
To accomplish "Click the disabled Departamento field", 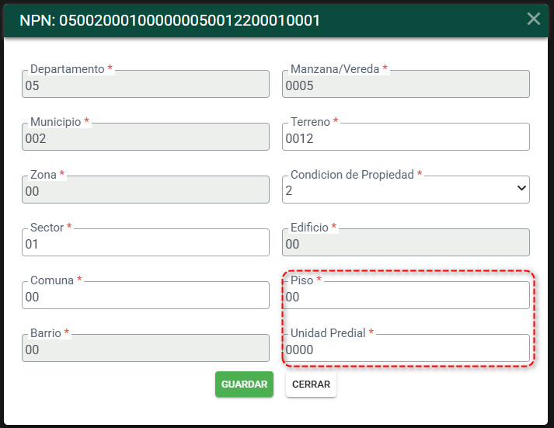I will [x=145, y=84].
